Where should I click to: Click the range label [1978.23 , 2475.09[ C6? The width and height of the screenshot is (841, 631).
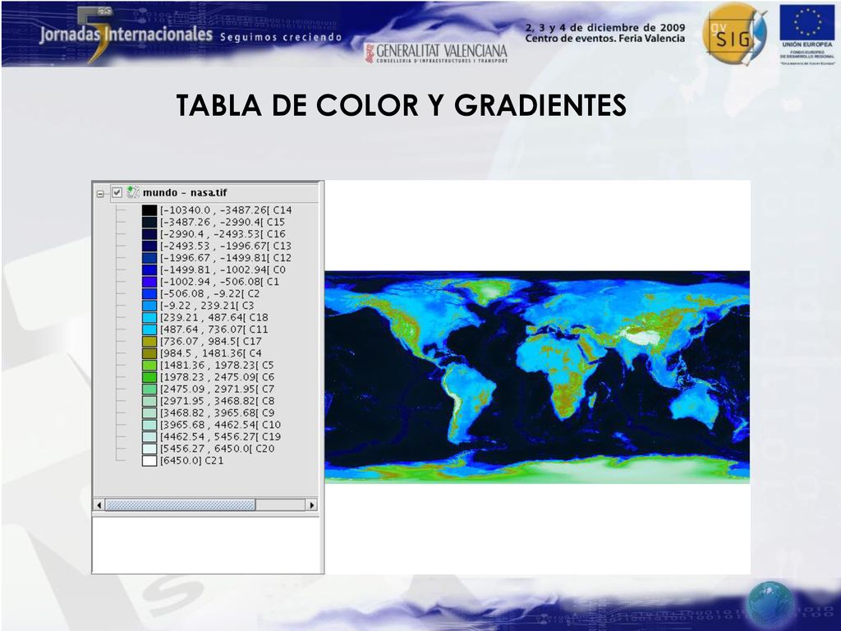click(x=217, y=377)
